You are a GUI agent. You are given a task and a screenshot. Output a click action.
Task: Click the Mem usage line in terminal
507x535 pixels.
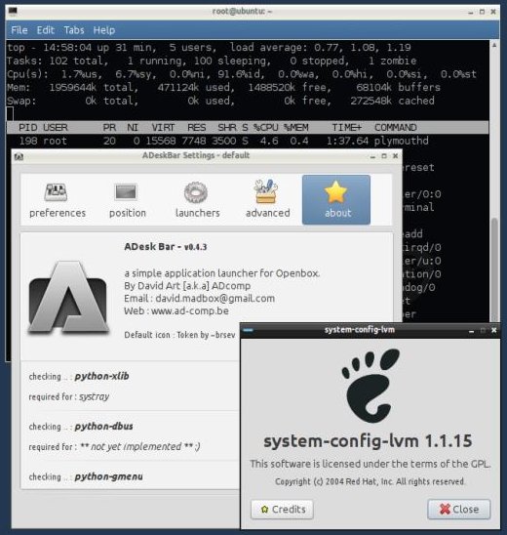click(223, 88)
